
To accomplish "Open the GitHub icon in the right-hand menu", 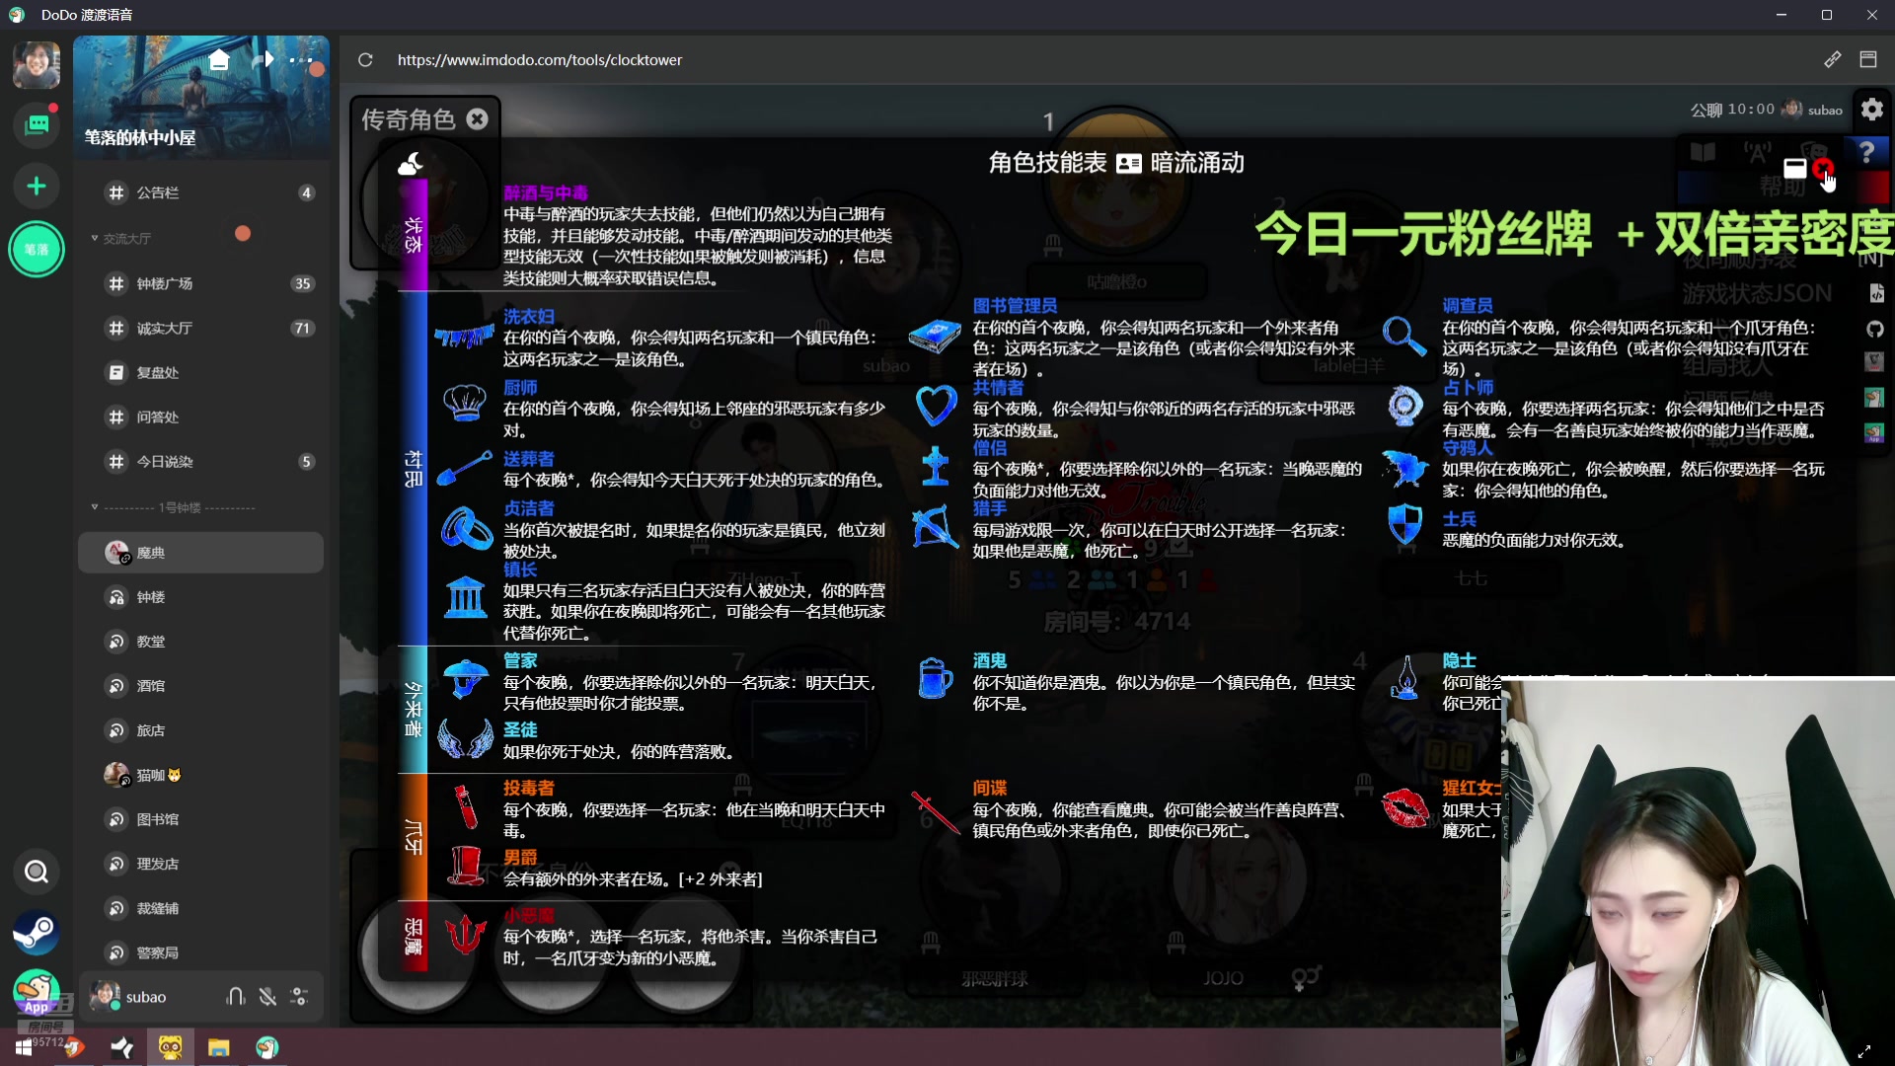I will click(1874, 329).
